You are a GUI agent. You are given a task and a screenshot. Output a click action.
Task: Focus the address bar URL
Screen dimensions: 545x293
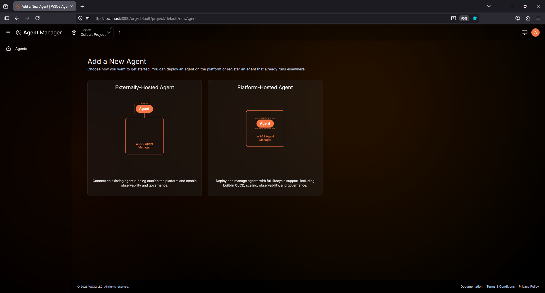click(145, 18)
